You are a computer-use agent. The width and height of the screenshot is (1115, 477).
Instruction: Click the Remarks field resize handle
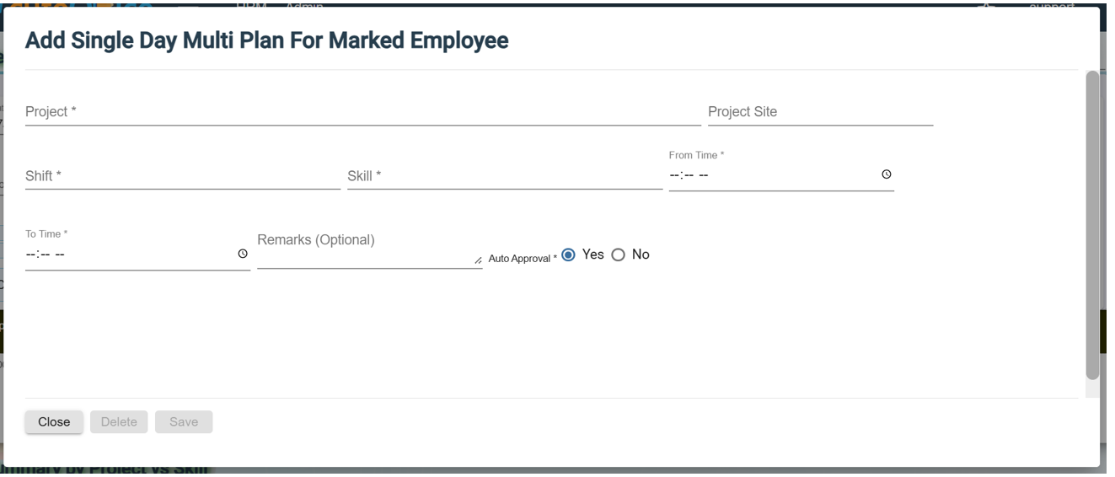click(478, 260)
